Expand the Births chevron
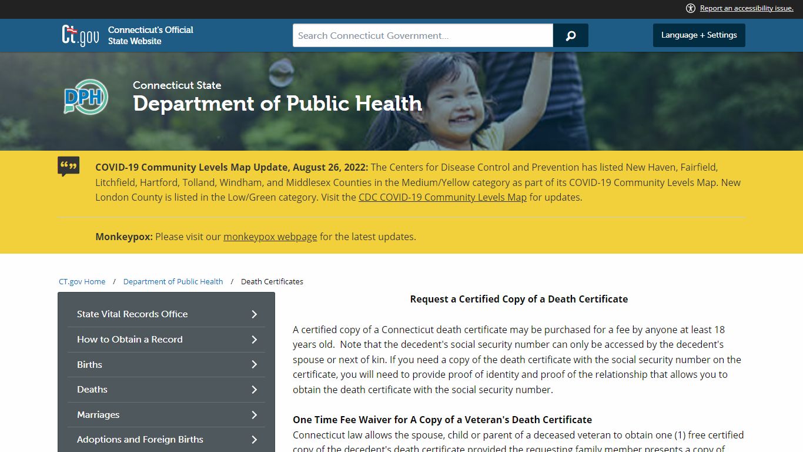This screenshot has width=803, height=452. coord(255,364)
